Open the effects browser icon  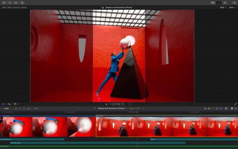tap(232, 108)
